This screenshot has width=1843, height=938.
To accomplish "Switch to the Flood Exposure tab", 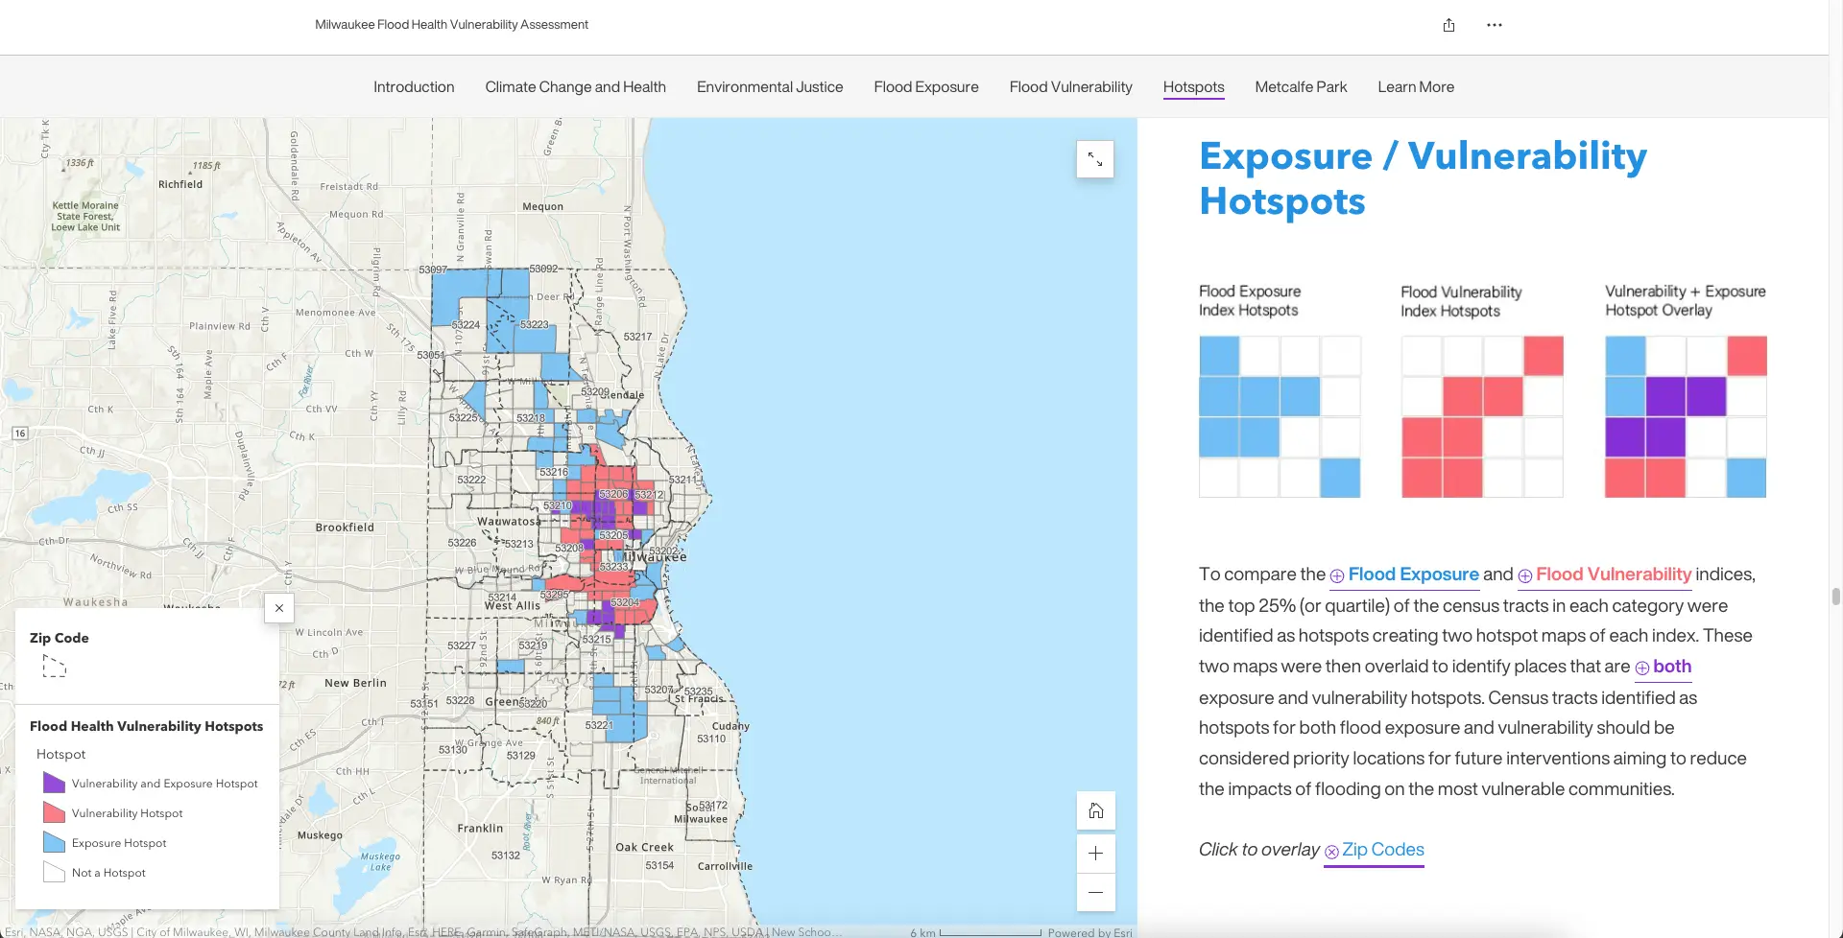I will pos(925,87).
